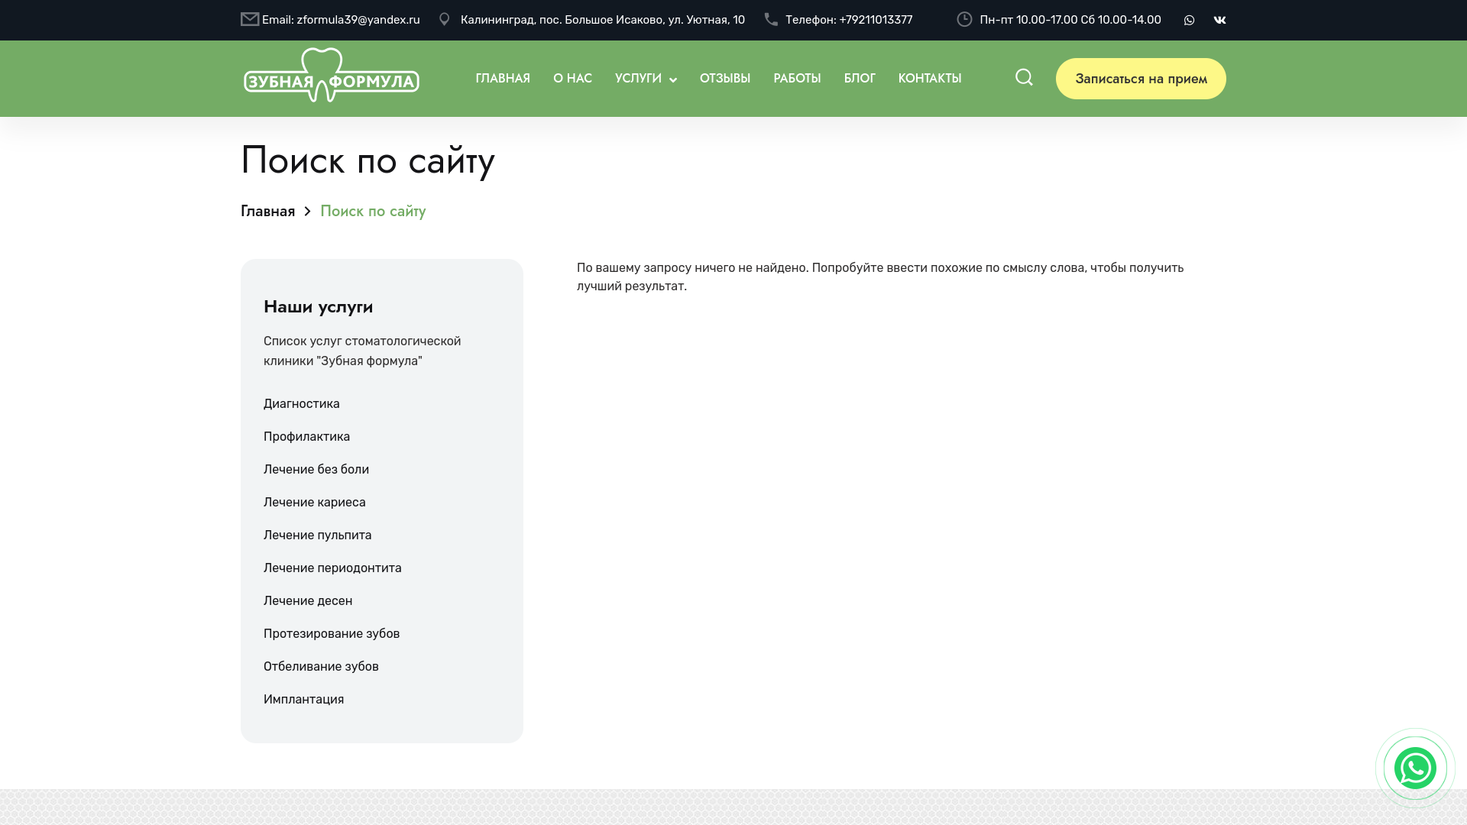1467x825 pixels.
Task: Select Лечение кариеса in services list
Action: click(314, 503)
